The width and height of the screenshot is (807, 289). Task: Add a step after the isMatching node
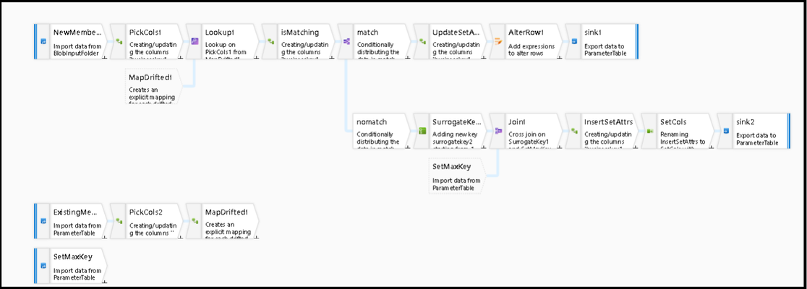[x=332, y=58]
